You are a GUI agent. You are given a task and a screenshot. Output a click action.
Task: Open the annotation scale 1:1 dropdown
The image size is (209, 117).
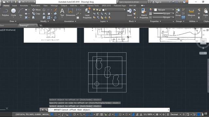point(149,114)
